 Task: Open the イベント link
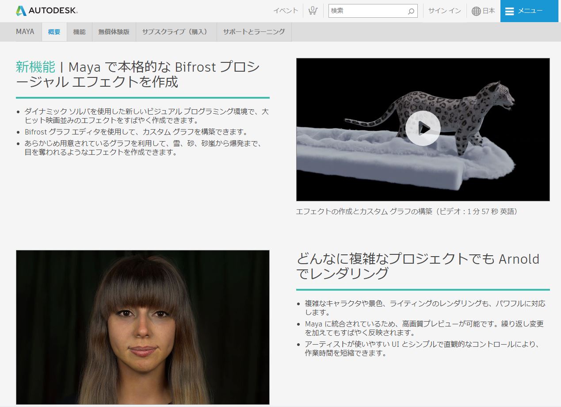pos(286,11)
